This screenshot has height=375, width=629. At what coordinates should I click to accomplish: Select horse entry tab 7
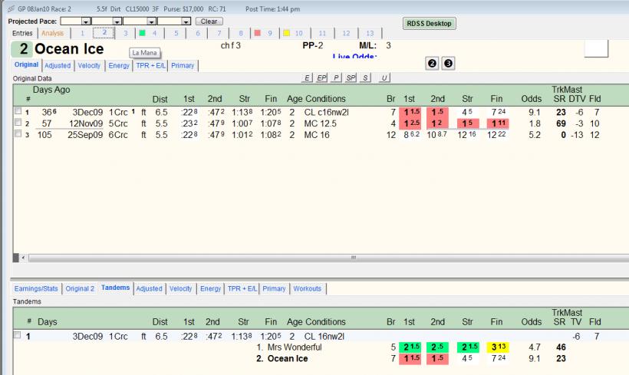tap(219, 33)
